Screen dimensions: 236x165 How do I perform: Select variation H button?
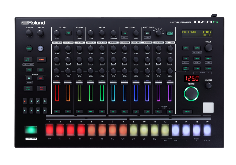[45, 110]
